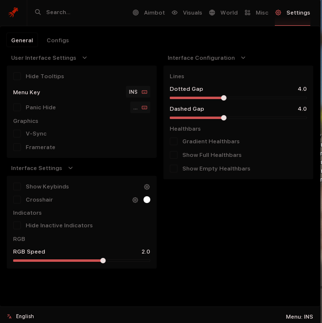This screenshot has width=322, height=323.
Task: Click the RGB Speed value 2.0
Action: pyautogui.click(x=146, y=252)
